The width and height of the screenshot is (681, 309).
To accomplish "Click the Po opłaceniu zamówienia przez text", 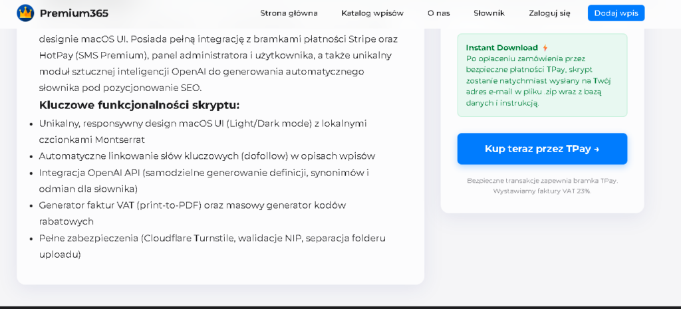I will coord(525,58).
